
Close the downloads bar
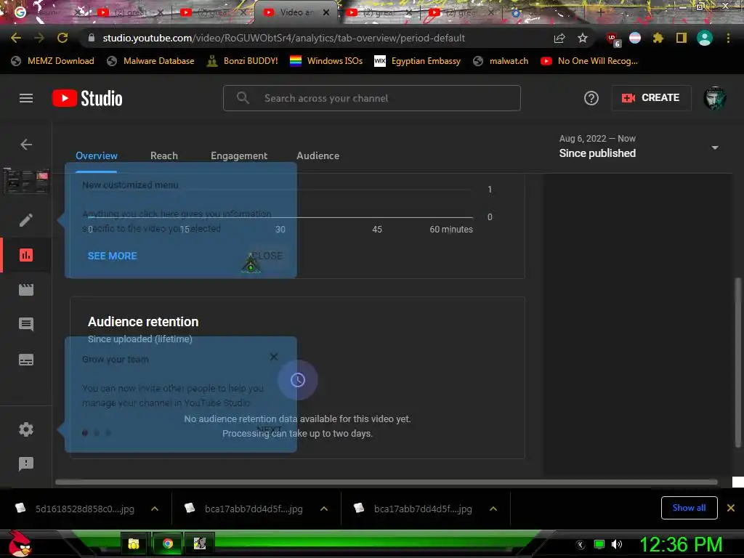click(x=731, y=508)
